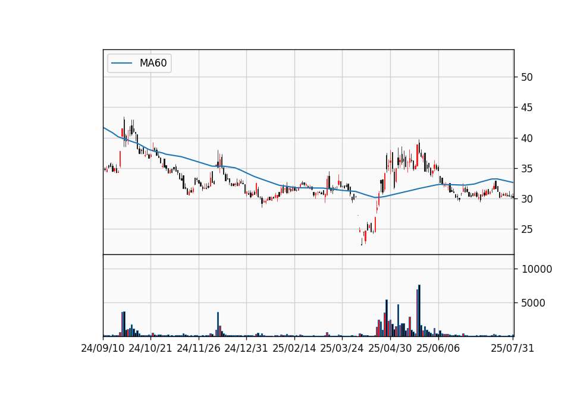
Task: Click the price axis value 25
Action: pyautogui.click(x=527, y=229)
